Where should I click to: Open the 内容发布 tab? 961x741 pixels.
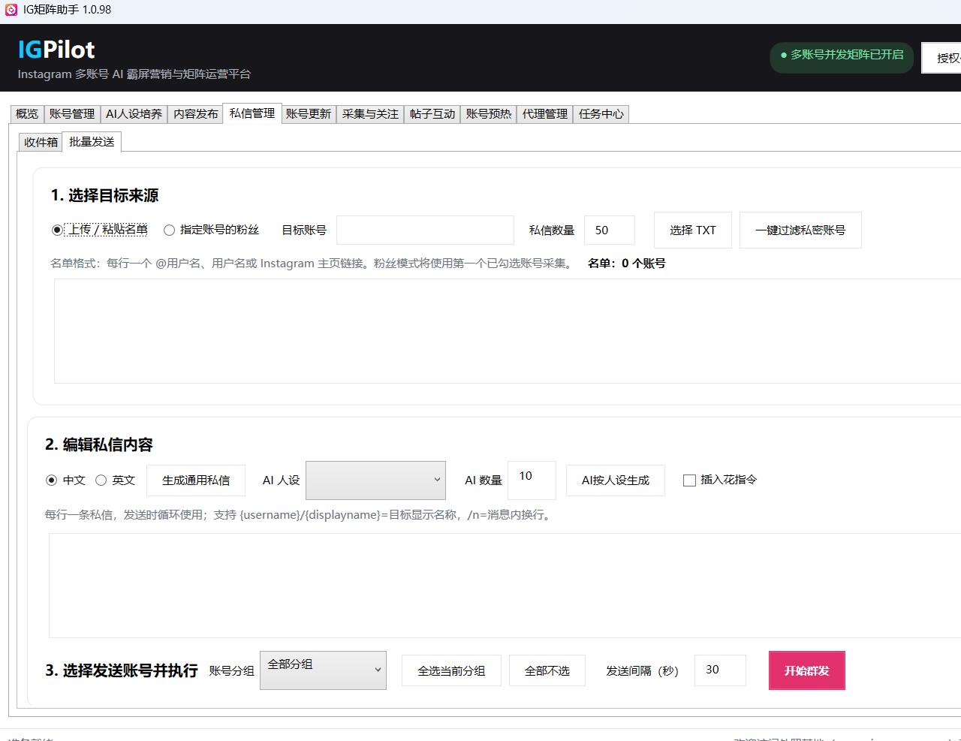coord(195,113)
